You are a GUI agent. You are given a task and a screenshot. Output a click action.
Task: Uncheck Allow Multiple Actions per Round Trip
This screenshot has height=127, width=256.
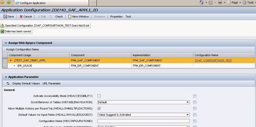pos(99,109)
